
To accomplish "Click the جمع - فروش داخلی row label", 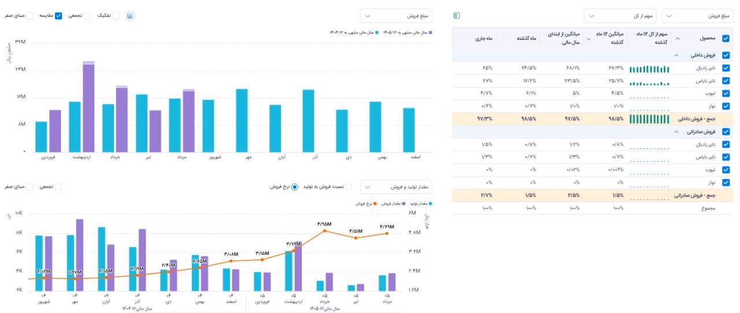I will [x=697, y=119].
